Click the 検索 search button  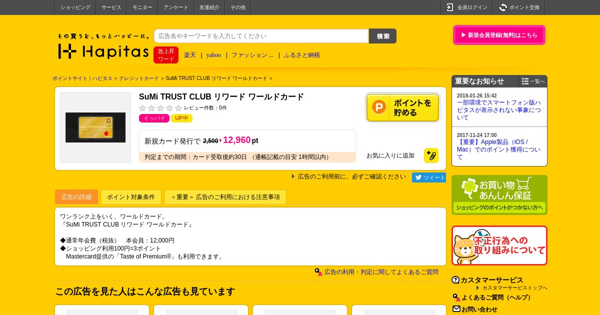point(383,36)
